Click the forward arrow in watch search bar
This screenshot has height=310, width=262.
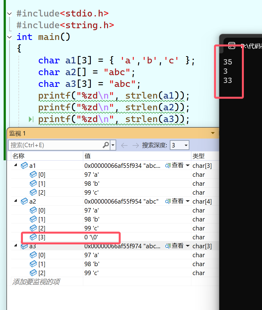click(x=136, y=146)
